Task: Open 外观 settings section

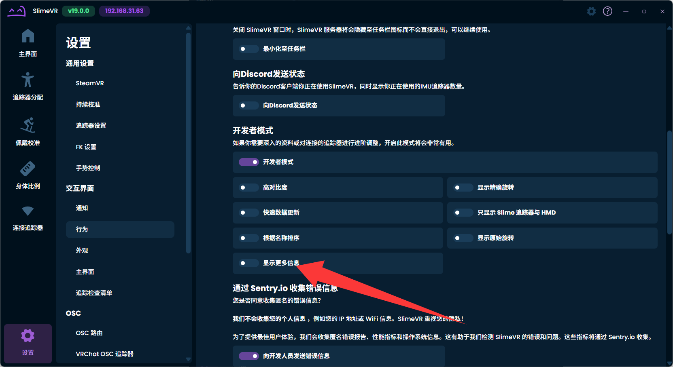Action: tap(120, 251)
